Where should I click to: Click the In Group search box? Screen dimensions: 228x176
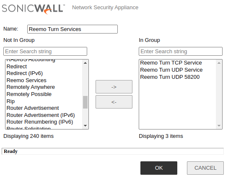(x=181, y=51)
